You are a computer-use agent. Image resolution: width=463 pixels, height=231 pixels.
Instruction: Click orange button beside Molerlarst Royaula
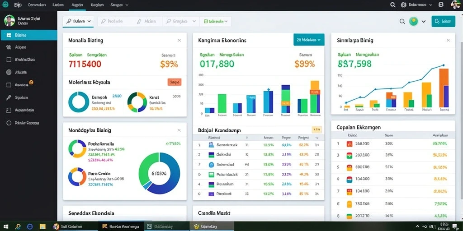175,83
